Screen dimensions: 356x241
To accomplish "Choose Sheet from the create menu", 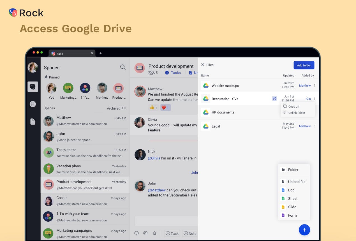I will (x=293, y=198).
